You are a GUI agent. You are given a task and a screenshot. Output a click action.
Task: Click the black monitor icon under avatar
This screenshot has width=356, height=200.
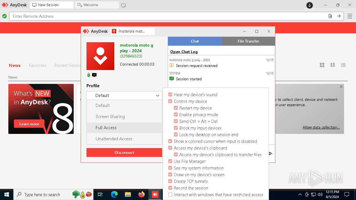94,75
